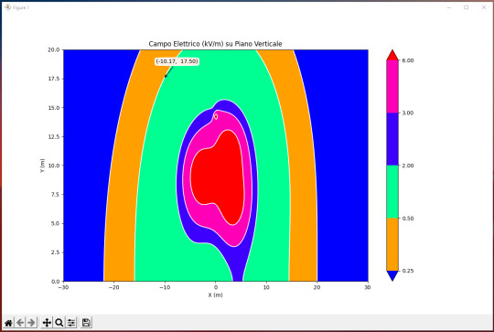Click the red top arrow of colorbar
Screen dimensions: 494x332
coord(392,56)
